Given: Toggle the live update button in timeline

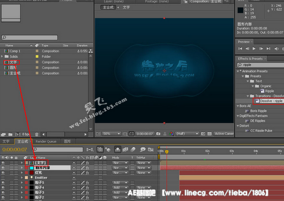Looking at the screenshot, I should (x=100, y=149).
